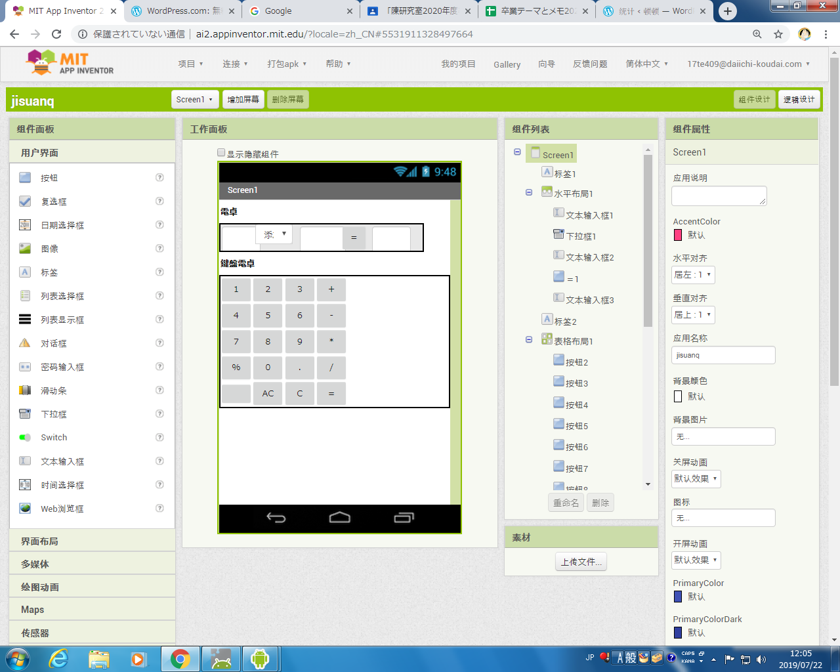
Task: Select the 列表显示框 icon in palette
Action: [x=25, y=320]
